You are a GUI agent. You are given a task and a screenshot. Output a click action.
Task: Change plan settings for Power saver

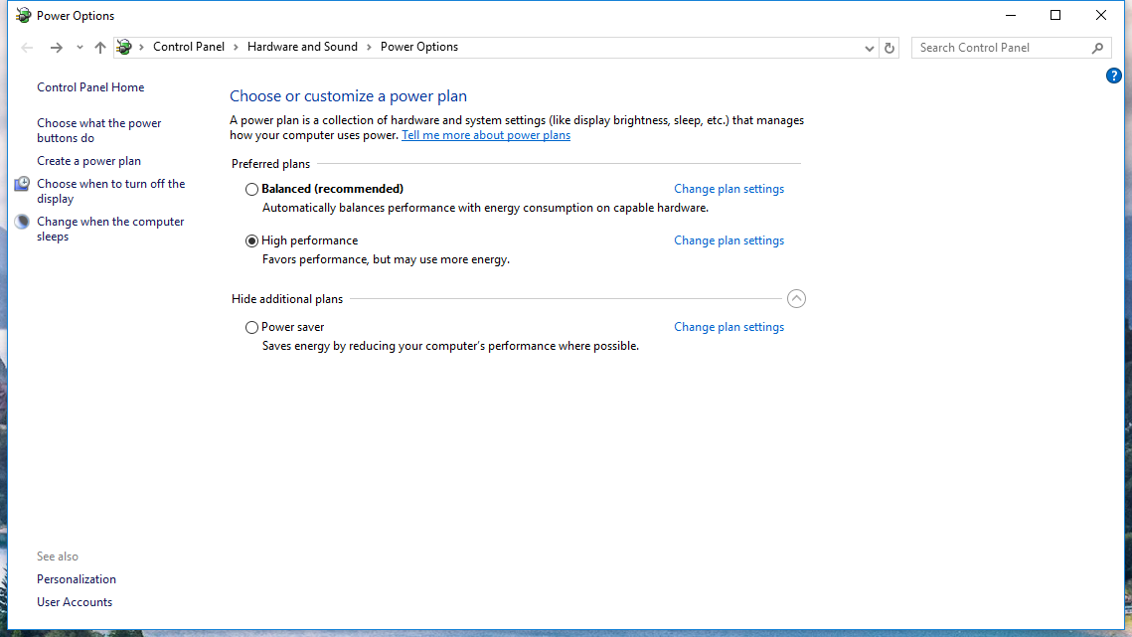728,327
